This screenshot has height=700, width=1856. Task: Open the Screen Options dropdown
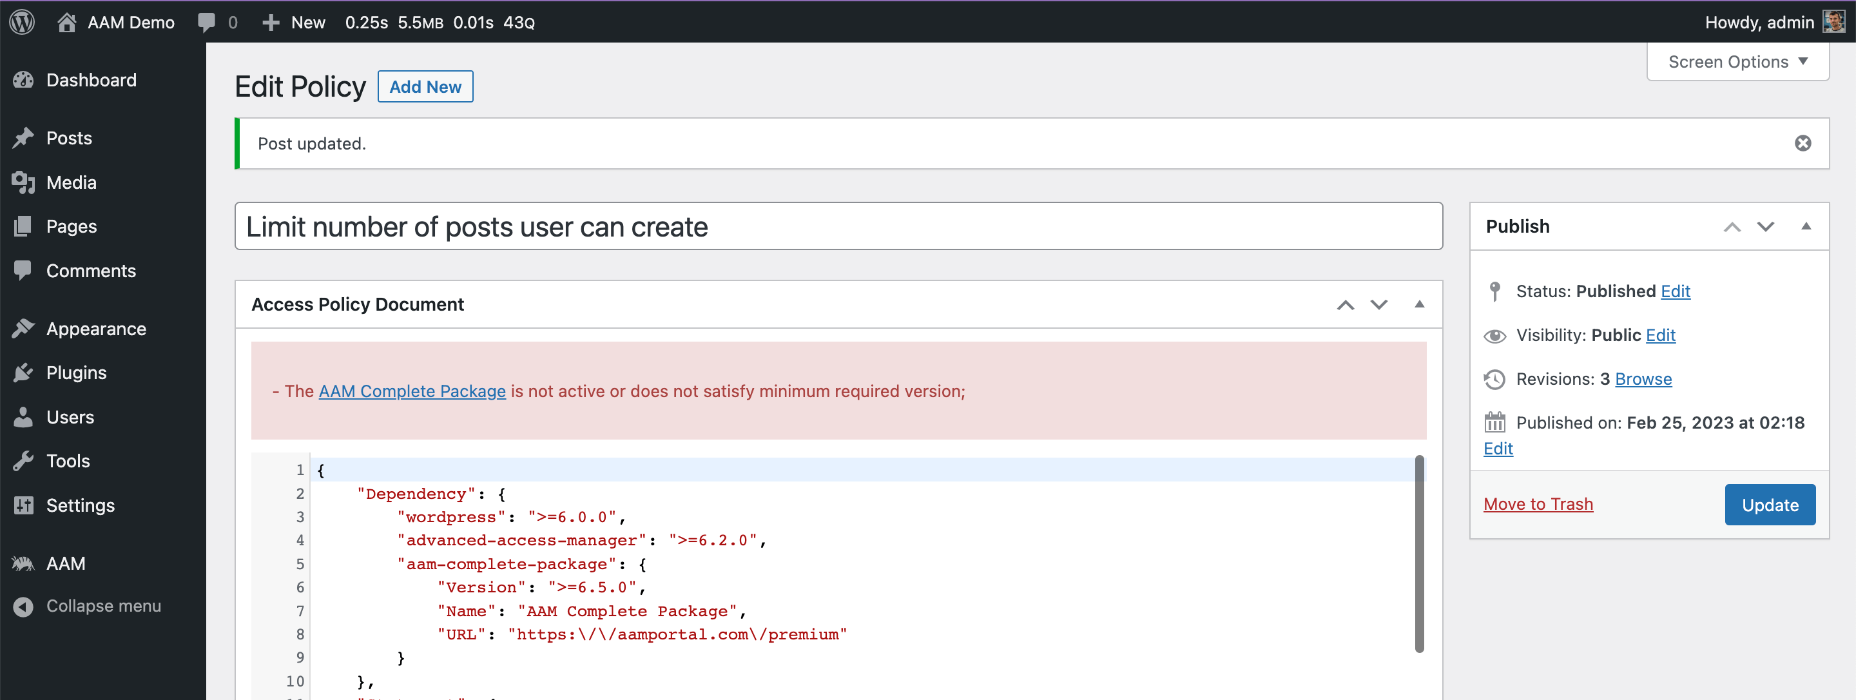[x=1737, y=62]
